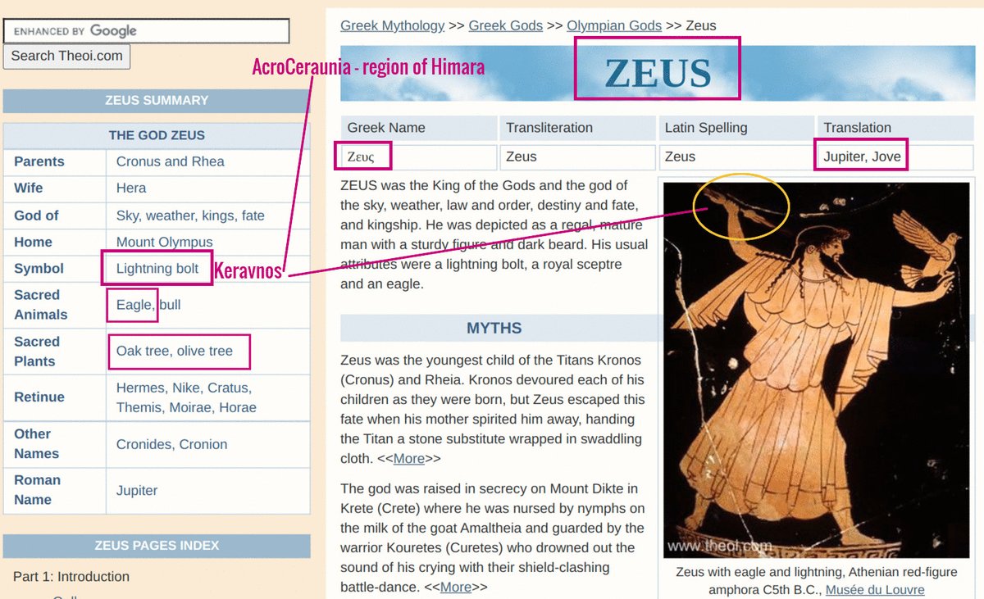Click the Cronides, Cronion other names cell
The image size is (984, 599).
(x=208, y=444)
